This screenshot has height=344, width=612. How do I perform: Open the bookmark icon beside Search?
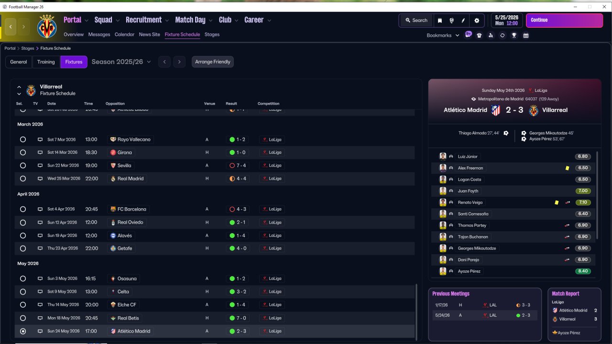click(439, 21)
